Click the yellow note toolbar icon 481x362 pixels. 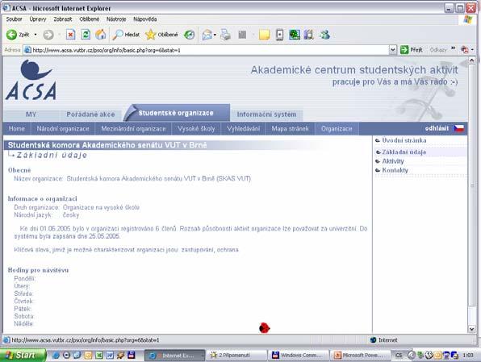click(x=264, y=35)
